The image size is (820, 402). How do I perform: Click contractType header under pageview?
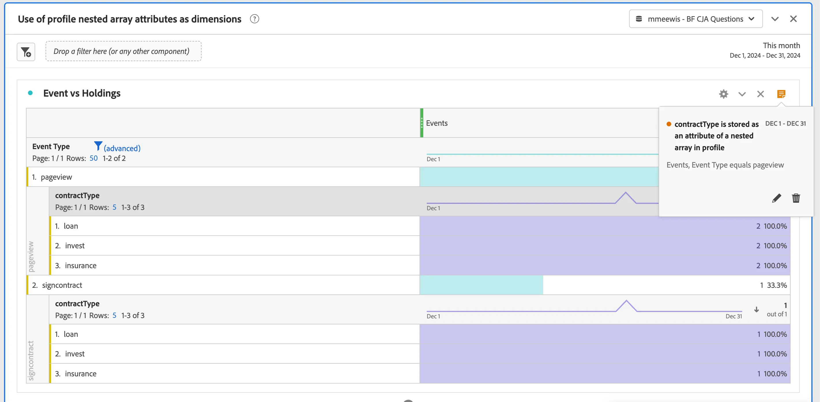[x=77, y=195]
